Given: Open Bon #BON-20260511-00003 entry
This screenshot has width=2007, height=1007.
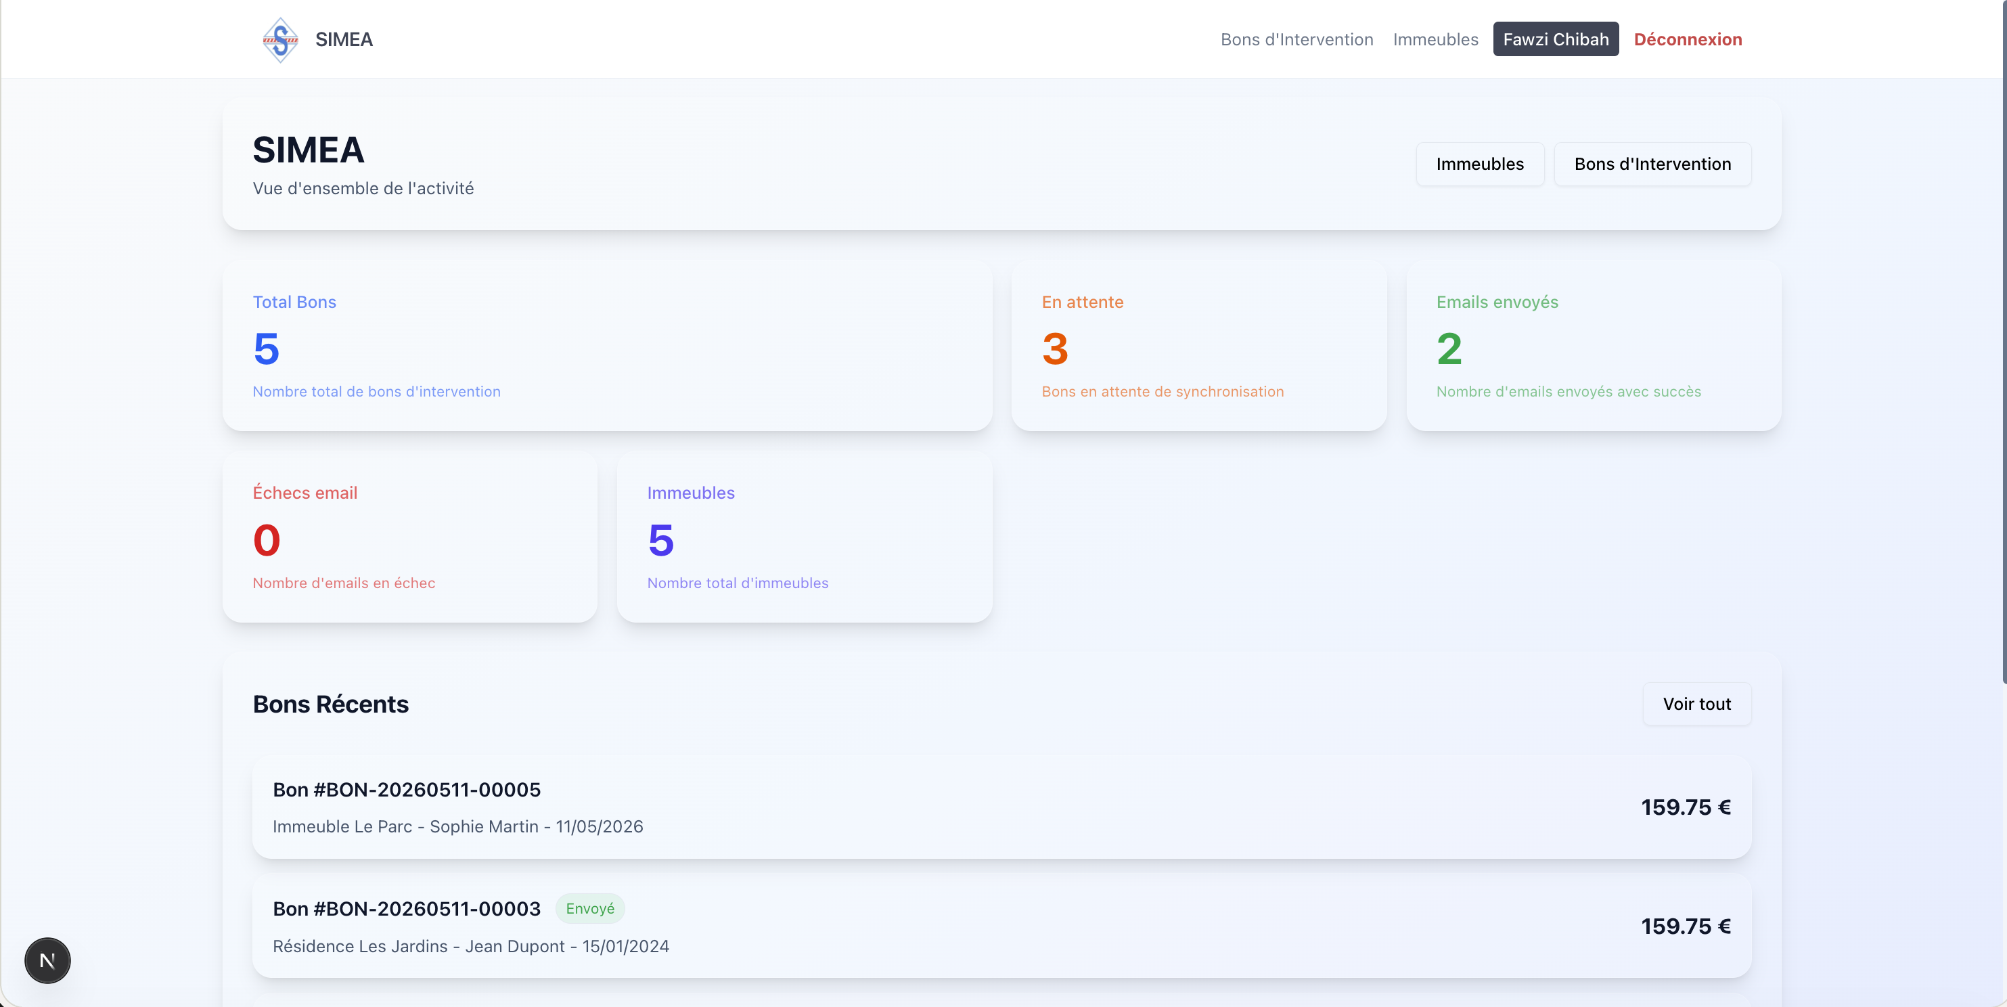Looking at the screenshot, I should [x=1001, y=926].
